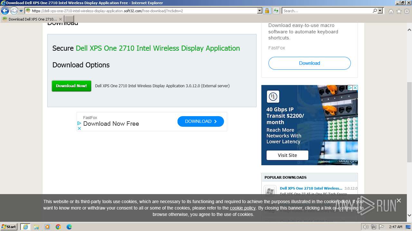Click the popular download Windows thumbnail icon
The height and width of the screenshot is (231, 412).
270,191
